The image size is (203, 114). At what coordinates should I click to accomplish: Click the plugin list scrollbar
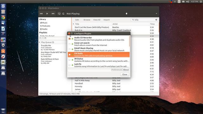click(x=129, y=41)
